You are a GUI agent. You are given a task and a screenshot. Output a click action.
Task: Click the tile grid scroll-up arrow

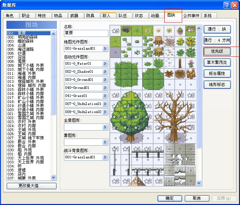tap(199, 28)
